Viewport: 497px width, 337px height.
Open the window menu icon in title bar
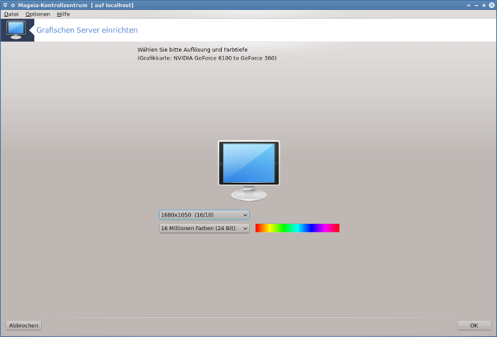(5, 5)
